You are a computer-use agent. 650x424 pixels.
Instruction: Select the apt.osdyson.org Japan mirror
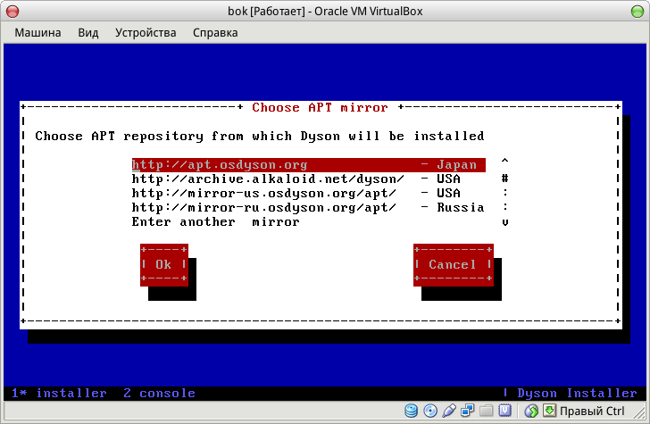(308, 164)
